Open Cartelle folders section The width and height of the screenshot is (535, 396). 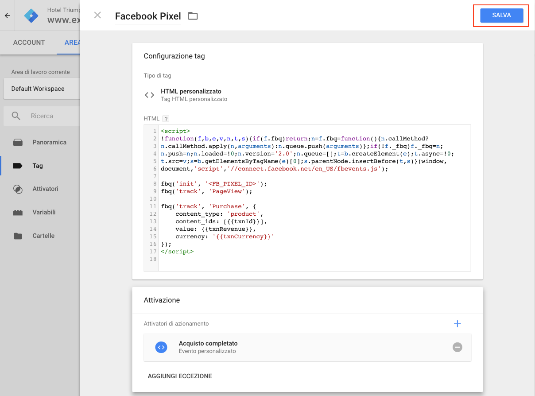43,236
